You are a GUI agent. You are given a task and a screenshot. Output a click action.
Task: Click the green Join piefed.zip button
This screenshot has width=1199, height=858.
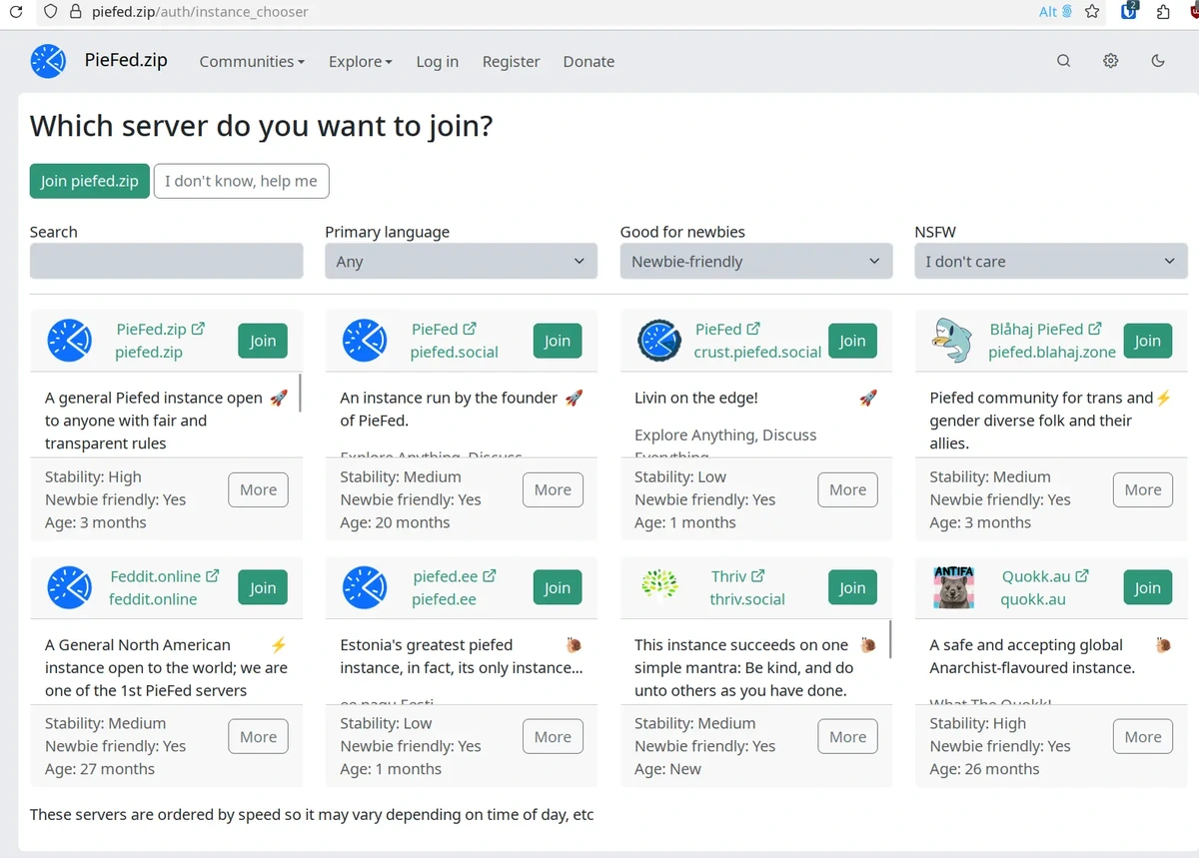(89, 181)
